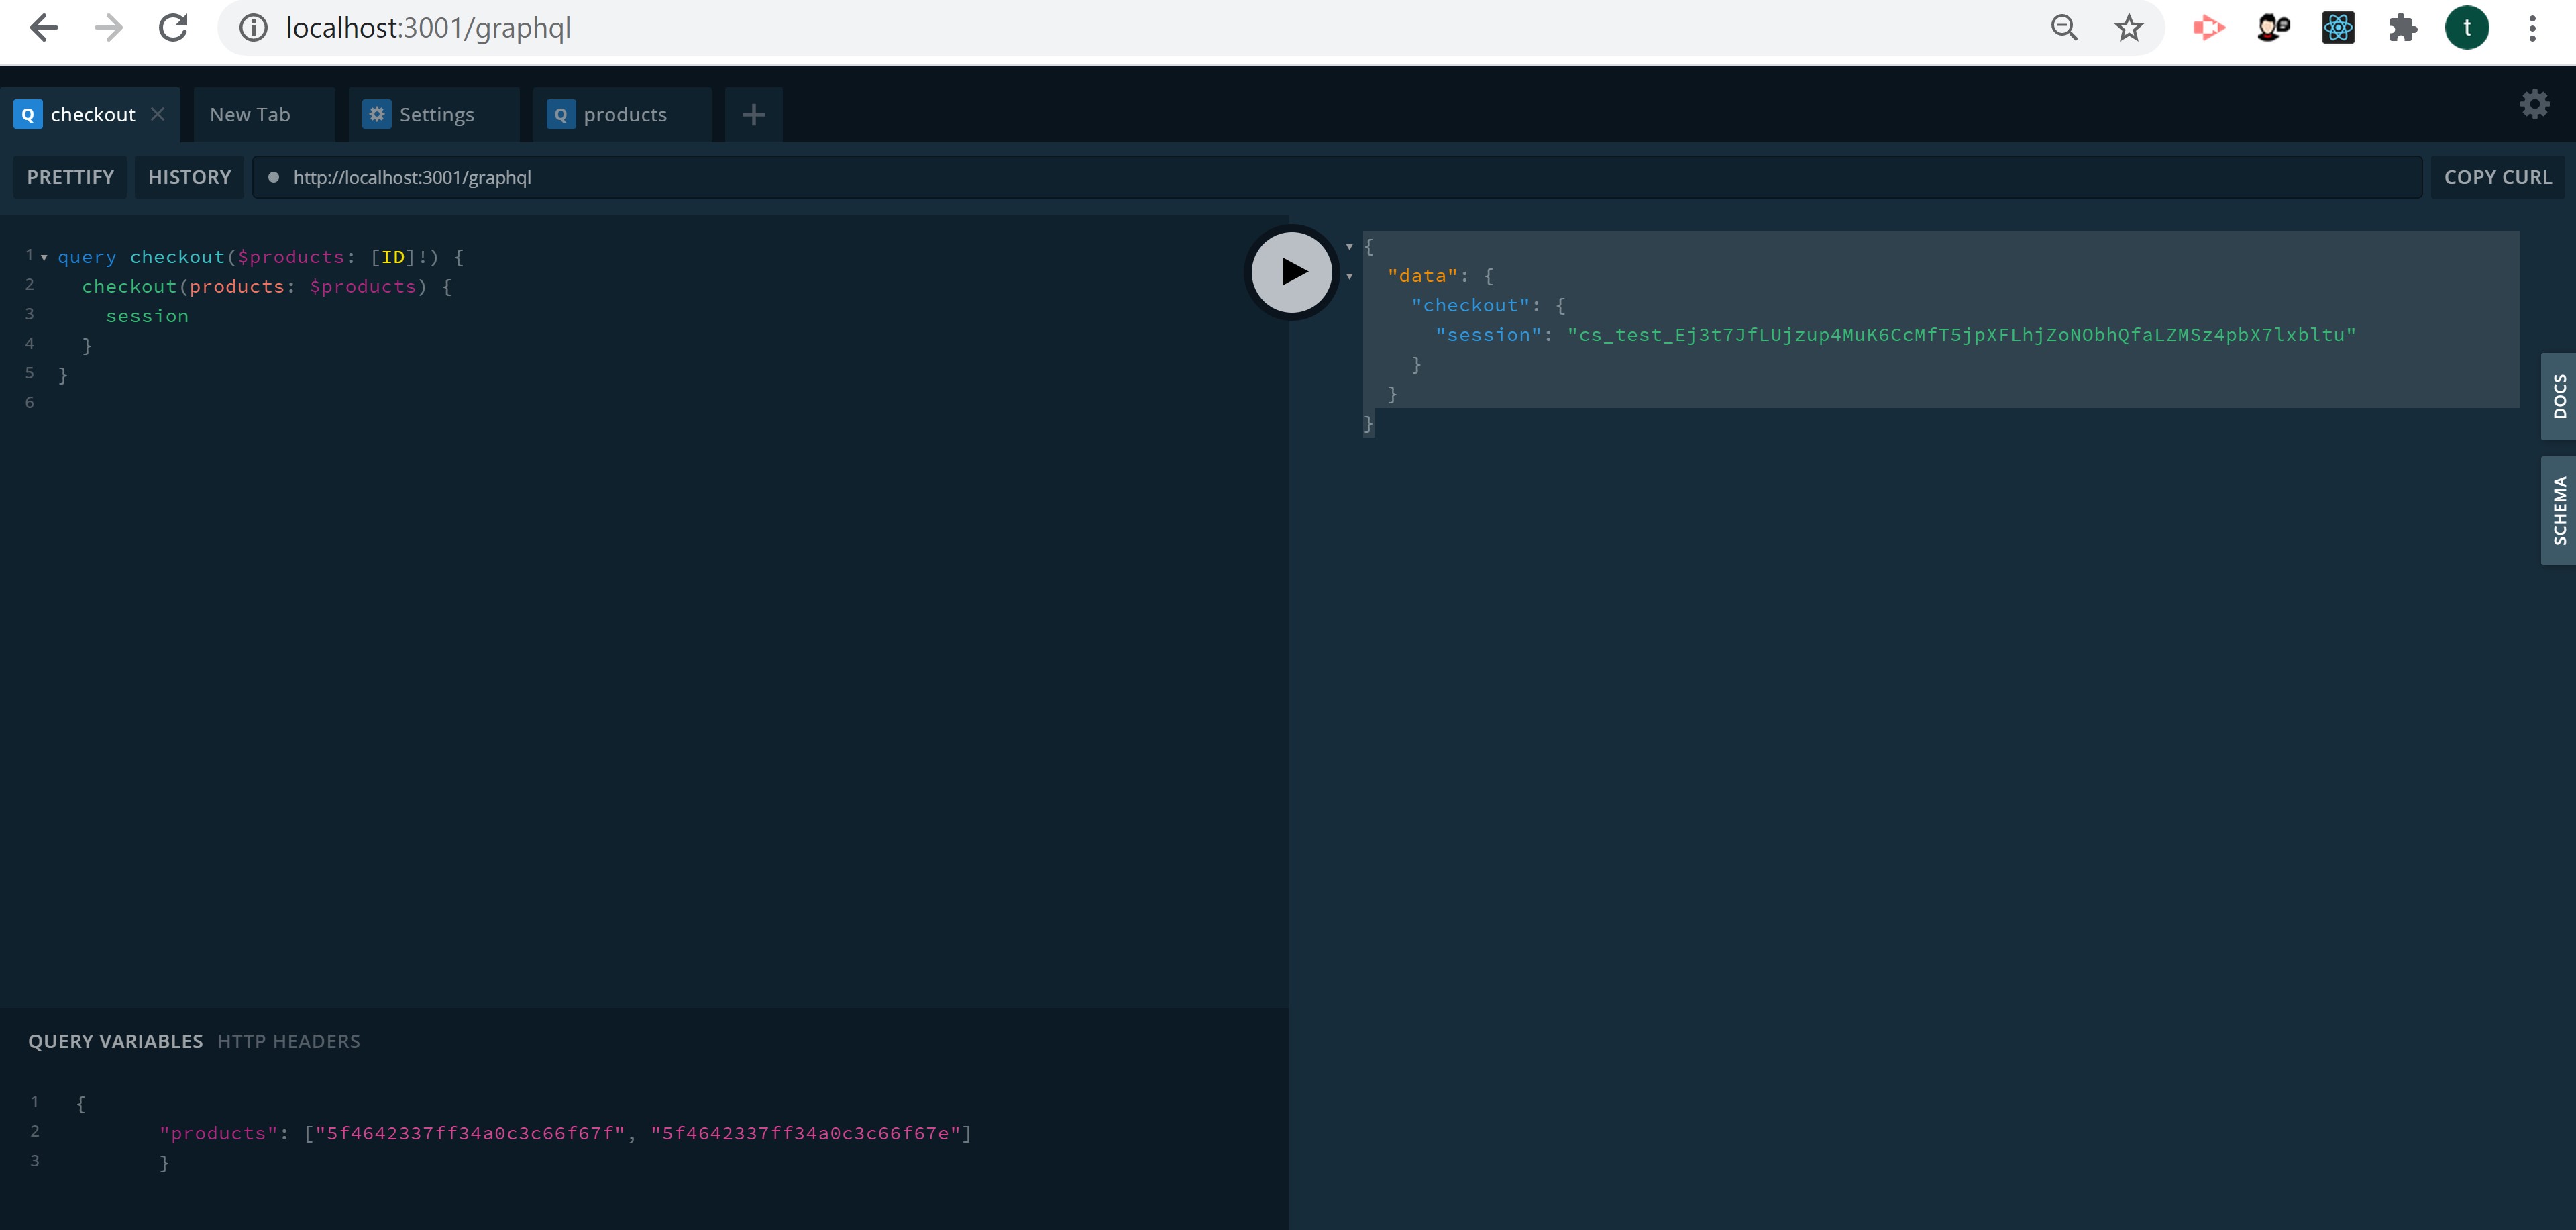Go back with browser back arrow

click(44, 28)
